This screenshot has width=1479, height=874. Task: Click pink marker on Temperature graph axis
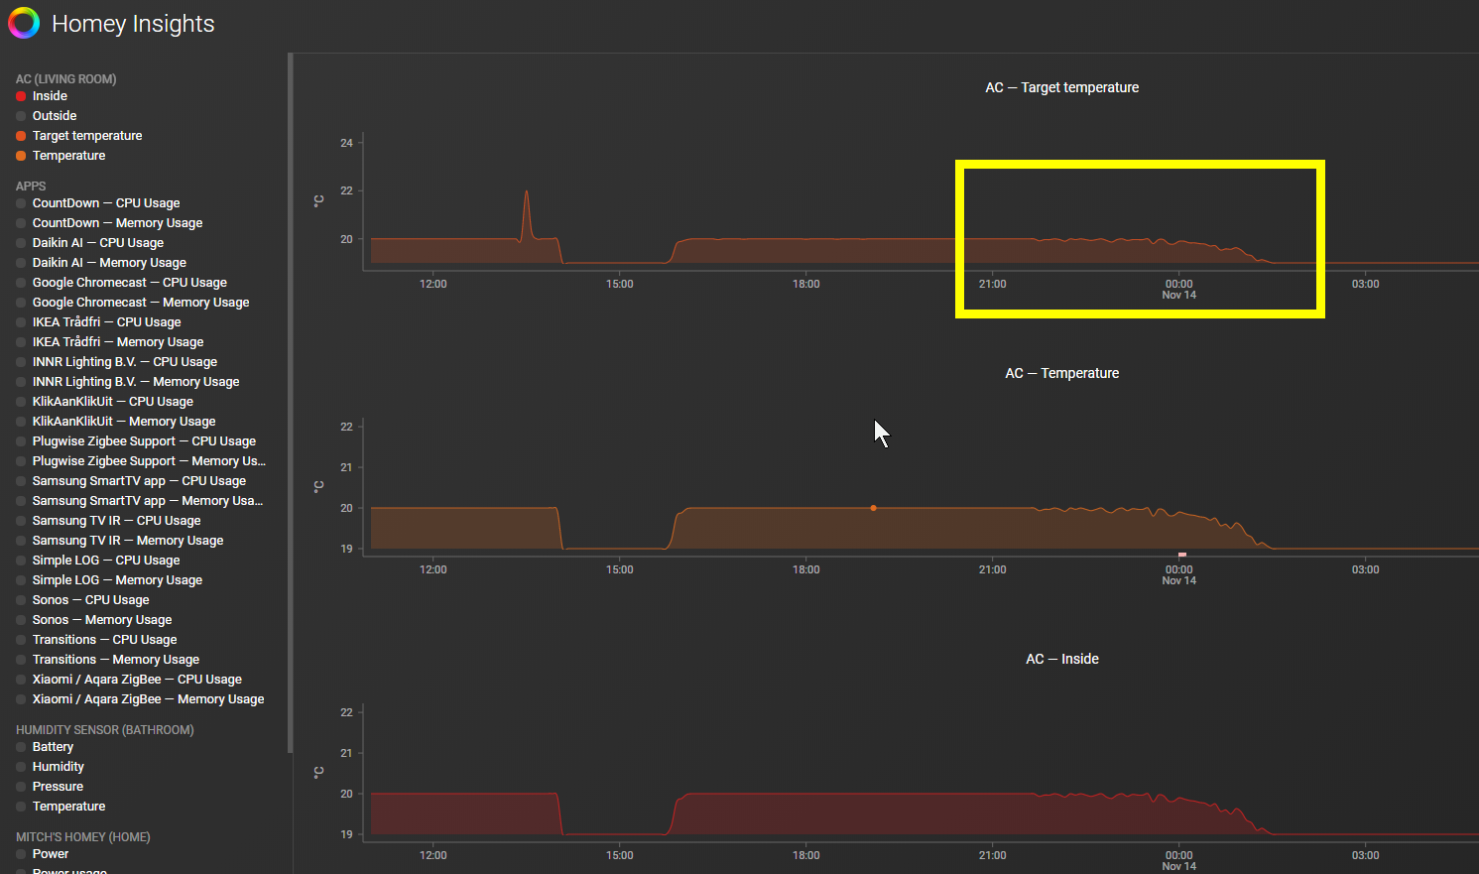1181,555
